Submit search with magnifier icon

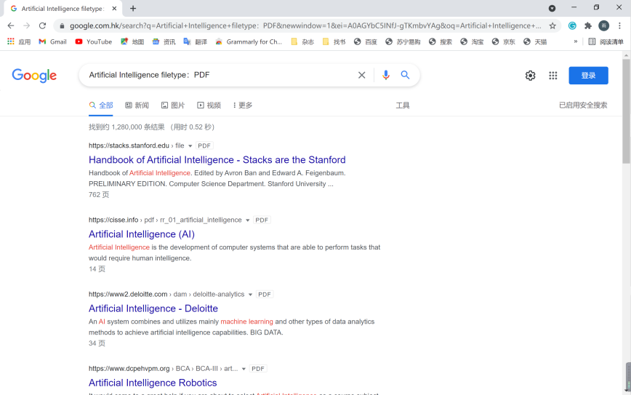click(405, 75)
